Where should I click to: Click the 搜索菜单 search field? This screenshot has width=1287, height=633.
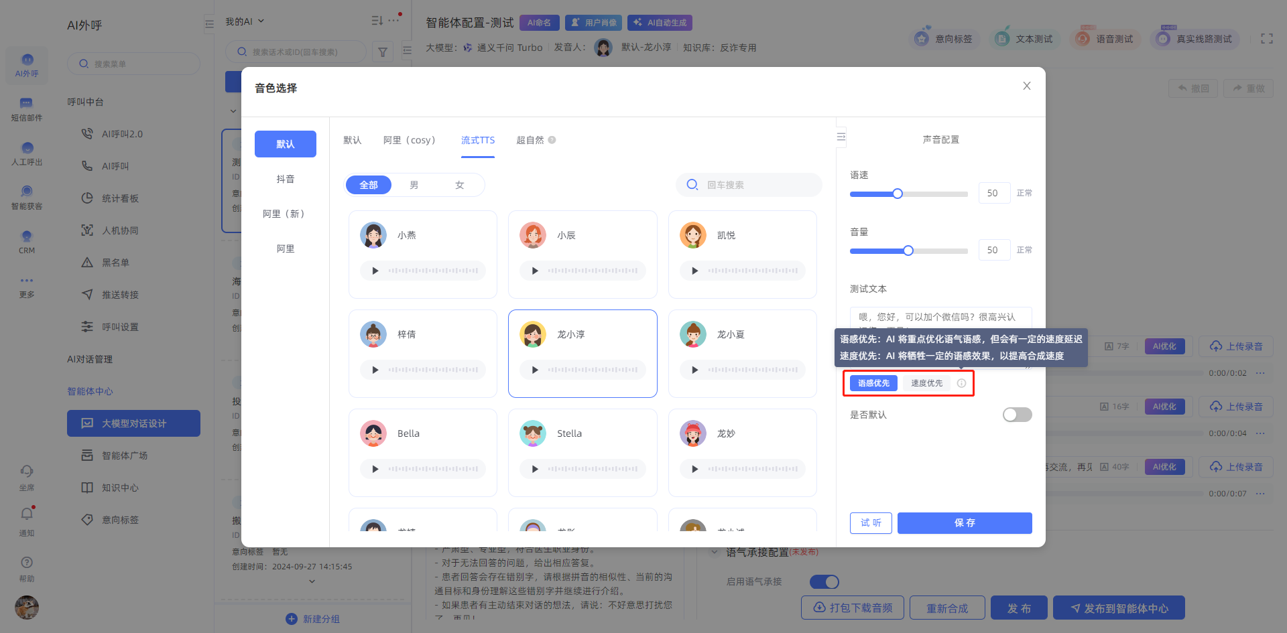tap(133, 64)
